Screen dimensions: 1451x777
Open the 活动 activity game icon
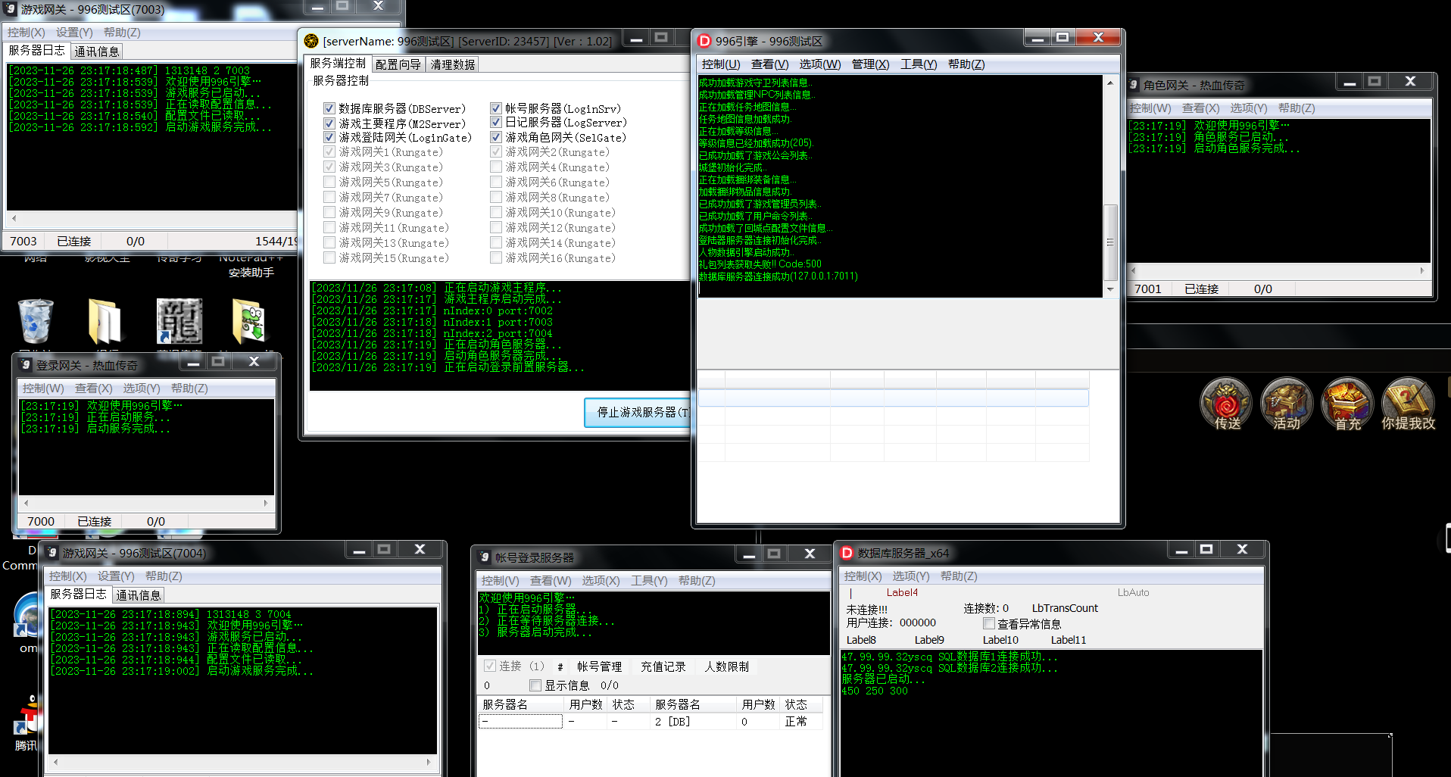tap(1286, 404)
